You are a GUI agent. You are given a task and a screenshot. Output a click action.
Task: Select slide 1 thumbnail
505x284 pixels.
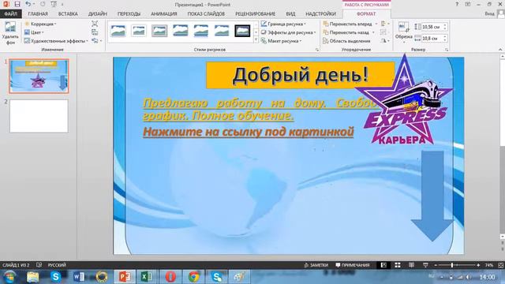click(39, 77)
